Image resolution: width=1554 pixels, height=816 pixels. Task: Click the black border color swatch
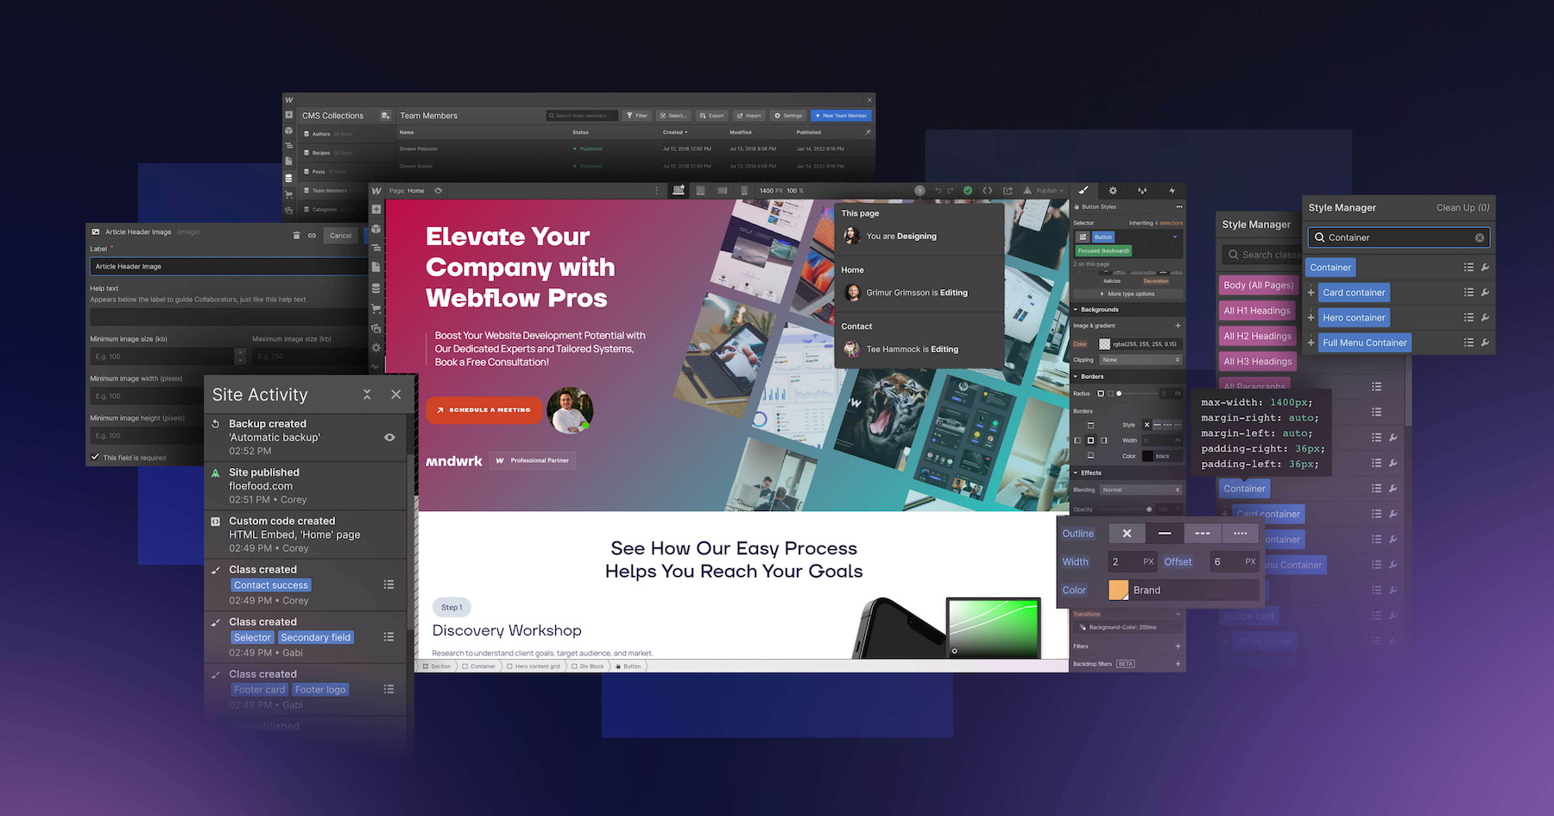click(1147, 456)
